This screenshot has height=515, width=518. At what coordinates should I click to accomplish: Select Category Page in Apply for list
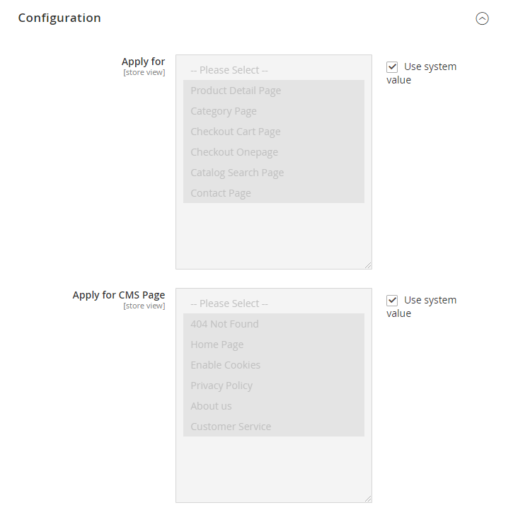click(224, 111)
